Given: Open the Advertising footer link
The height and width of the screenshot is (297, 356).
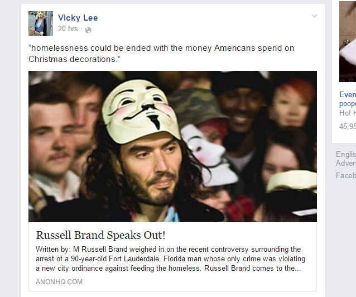Looking at the screenshot, I should pyautogui.click(x=346, y=163).
